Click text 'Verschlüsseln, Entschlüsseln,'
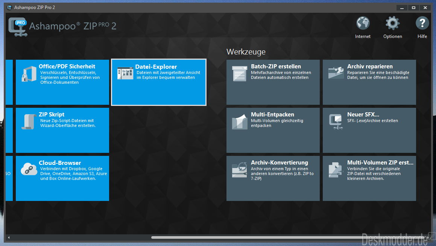 68,72
